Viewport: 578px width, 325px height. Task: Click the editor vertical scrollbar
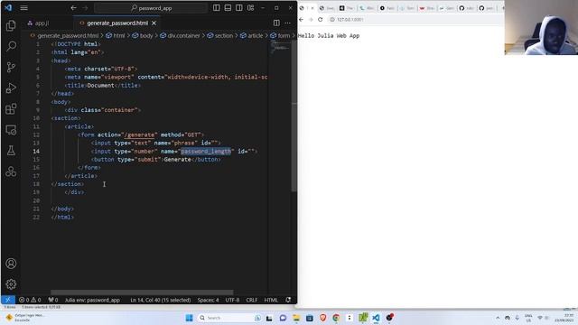pos(294,116)
